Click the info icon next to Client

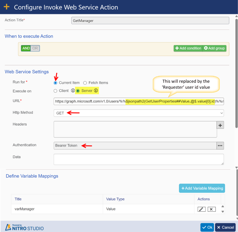[x=73, y=91]
